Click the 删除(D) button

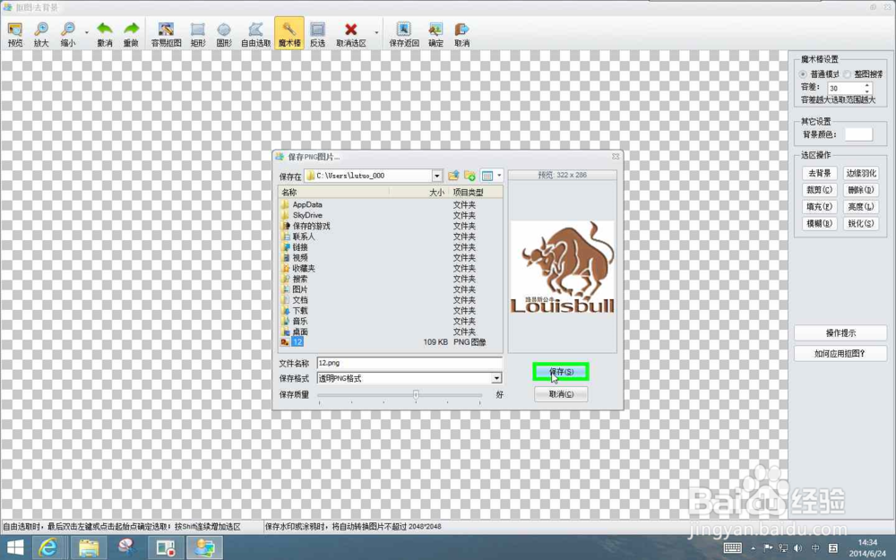click(860, 190)
